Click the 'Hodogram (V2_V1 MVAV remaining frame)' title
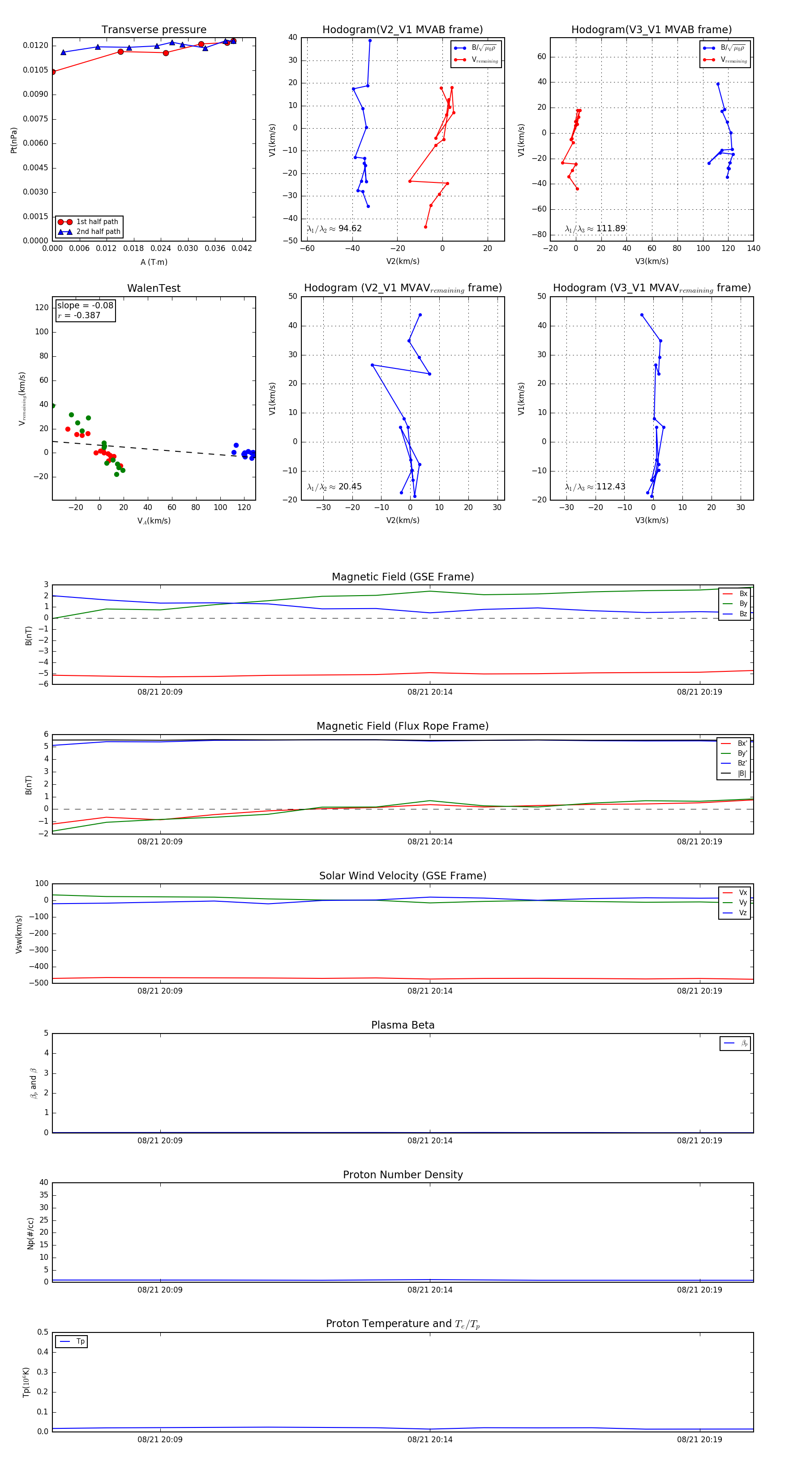This screenshot has width=806, height=1479. (403, 288)
